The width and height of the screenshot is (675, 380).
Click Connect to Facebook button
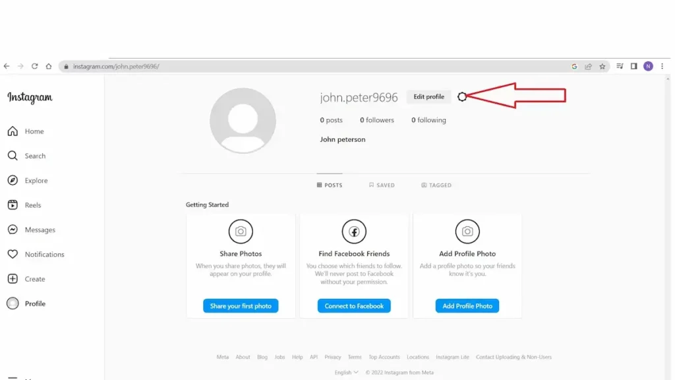click(x=354, y=306)
